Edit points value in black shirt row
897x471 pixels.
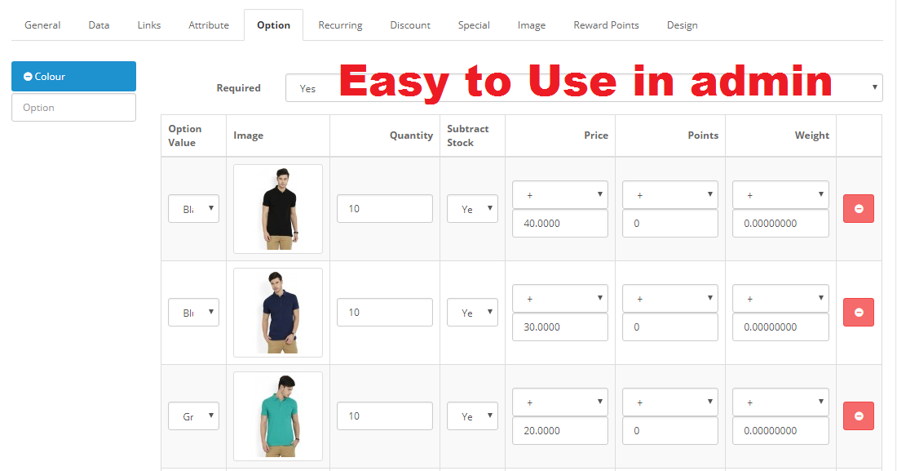669,224
